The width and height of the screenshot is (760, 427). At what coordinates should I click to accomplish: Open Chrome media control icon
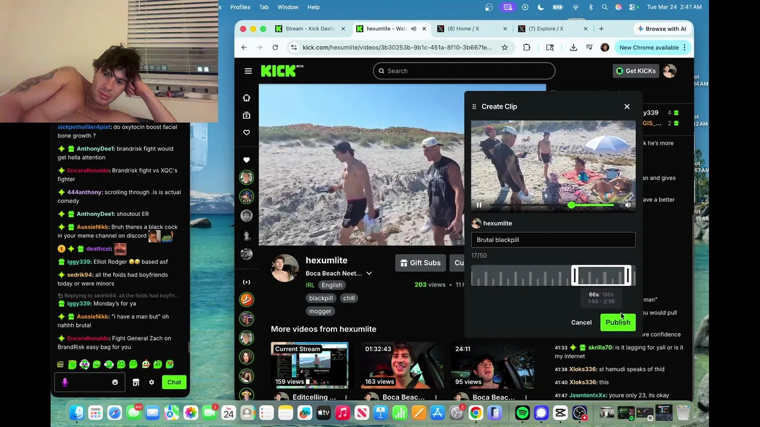[x=589, y=47]
